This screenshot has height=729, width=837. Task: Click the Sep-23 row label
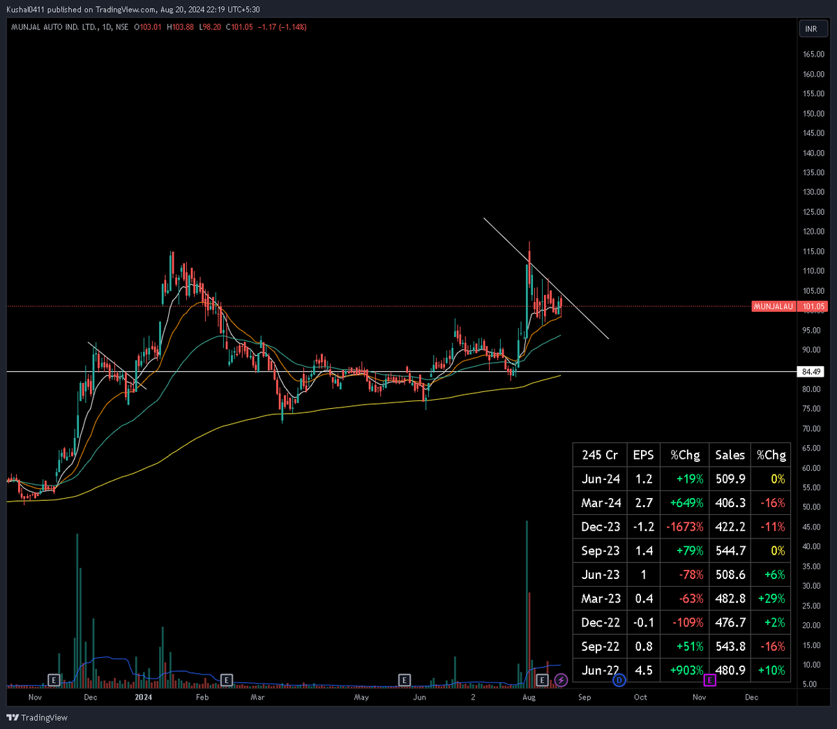601,551
